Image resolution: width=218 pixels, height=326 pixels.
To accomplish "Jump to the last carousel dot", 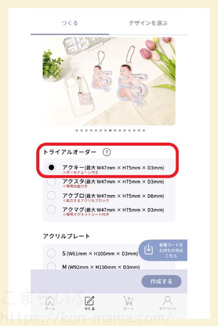I will point(144,130).
